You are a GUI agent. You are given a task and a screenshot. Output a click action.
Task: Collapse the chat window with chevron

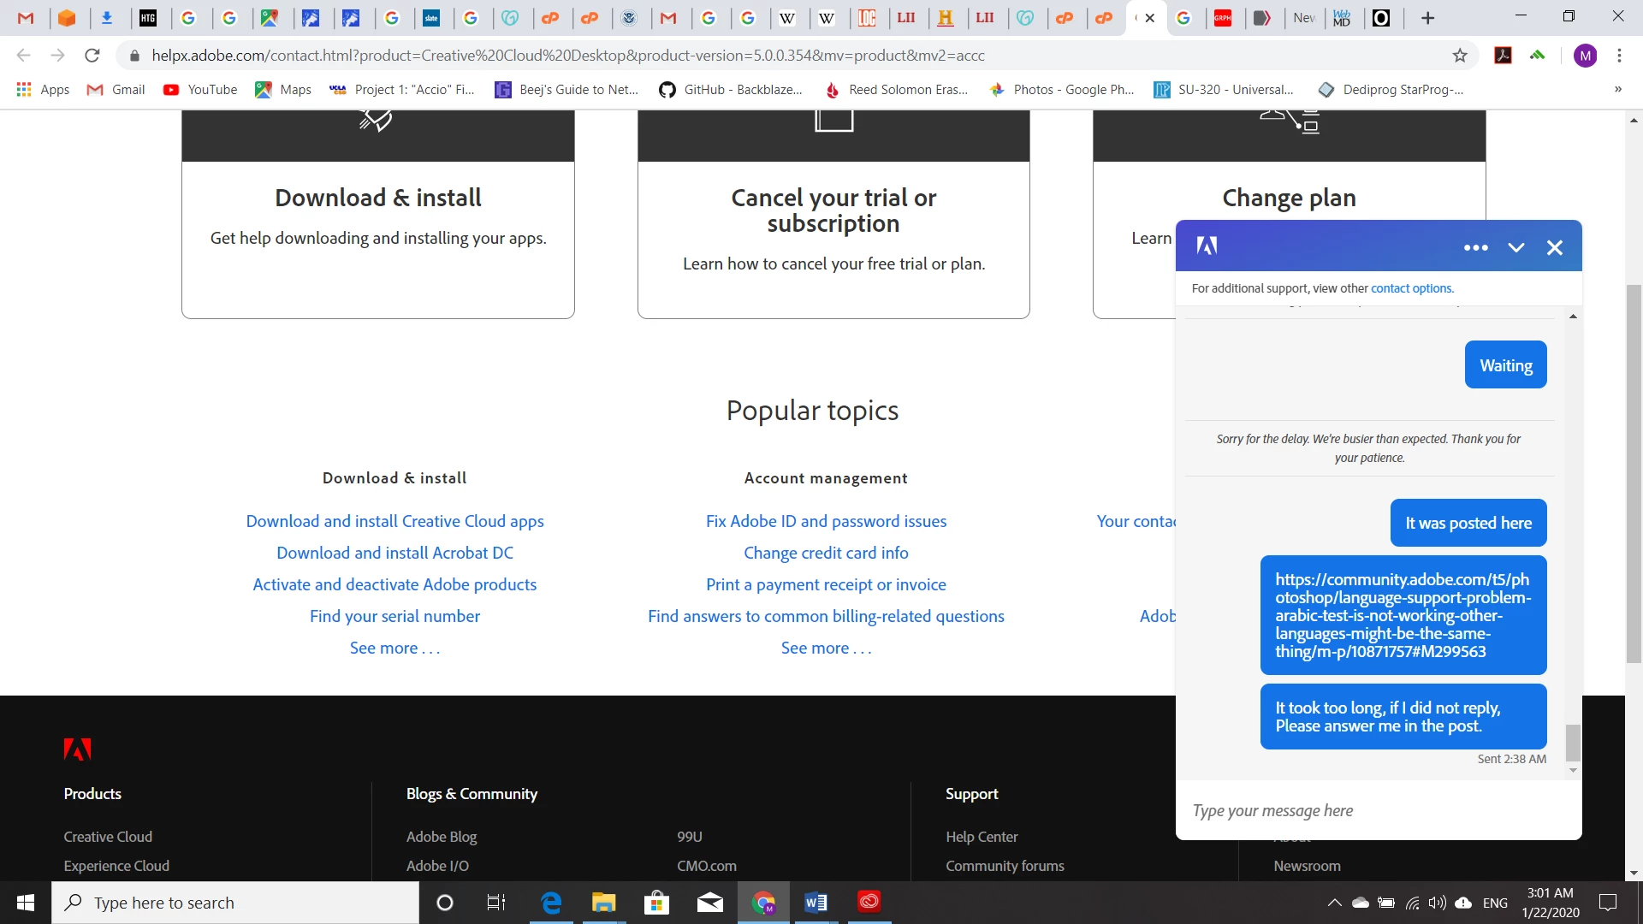pyautogui.click(x=1515, y=247)
